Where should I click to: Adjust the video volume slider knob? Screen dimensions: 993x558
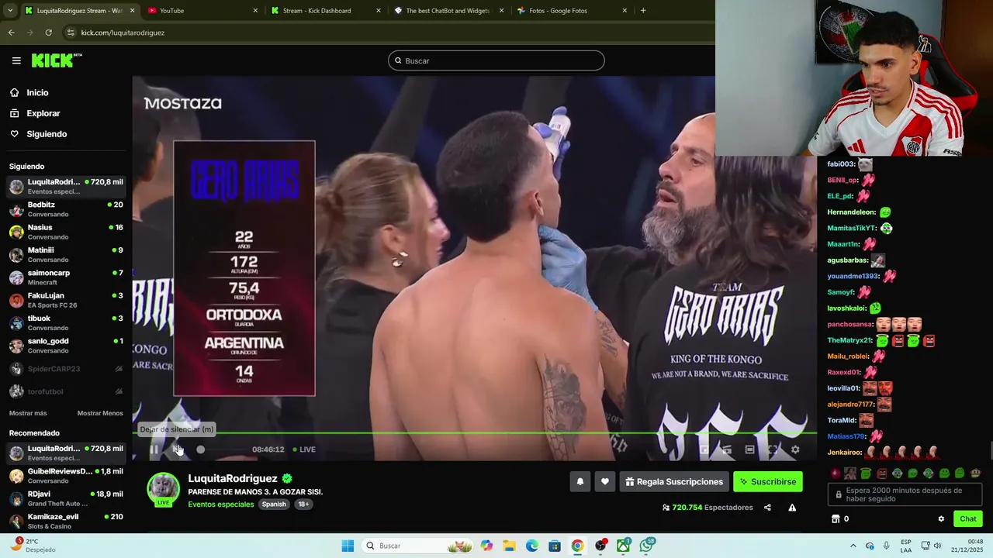click(201, 449)
